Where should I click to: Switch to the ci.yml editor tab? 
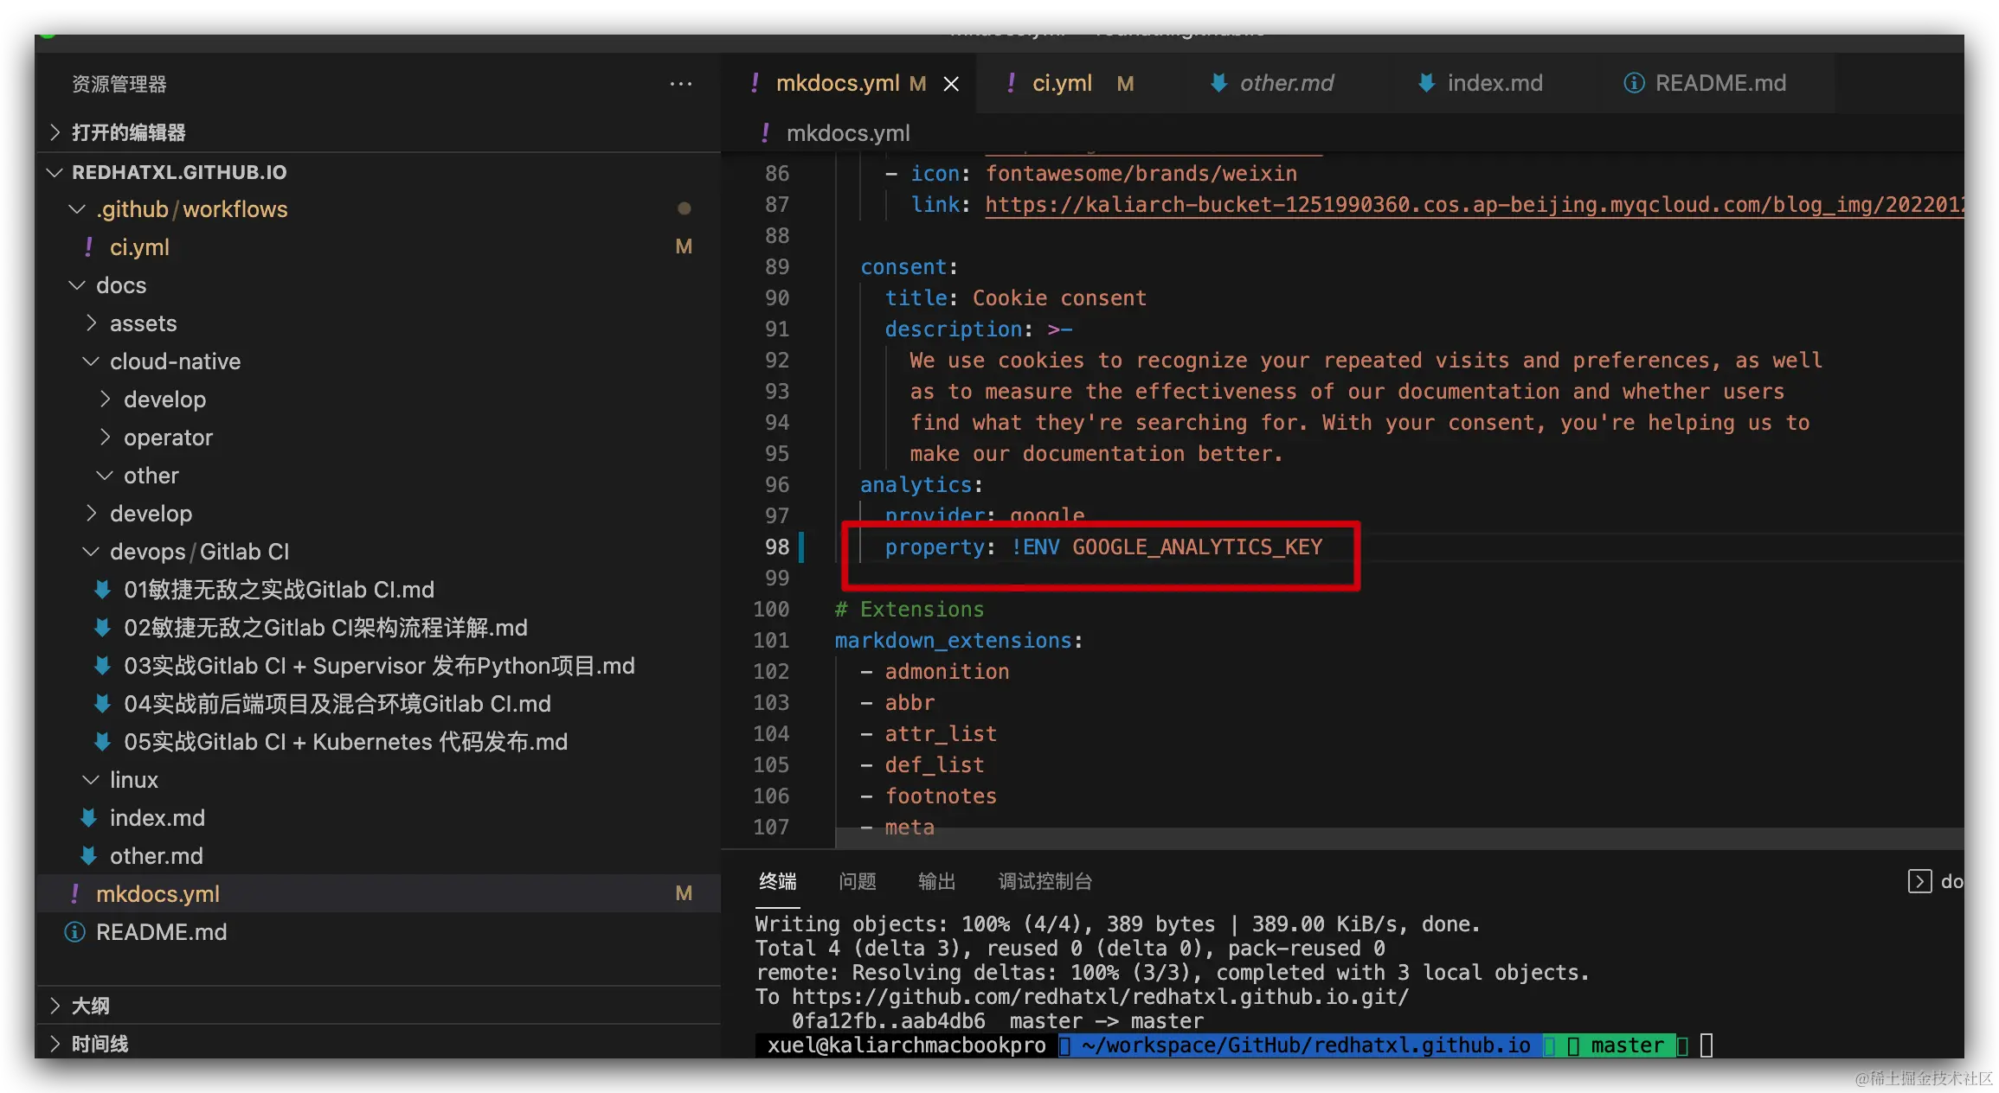pyautogui.click(x=1061, y=84)
